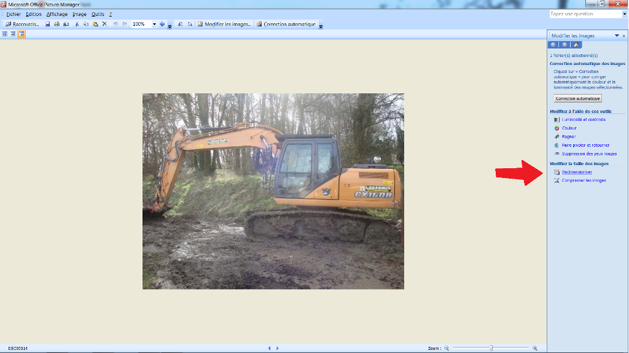This screenshot has width=629, height=353.
Task: Click the globe icon beside zoom box
Action: click(x=162, y=24)
